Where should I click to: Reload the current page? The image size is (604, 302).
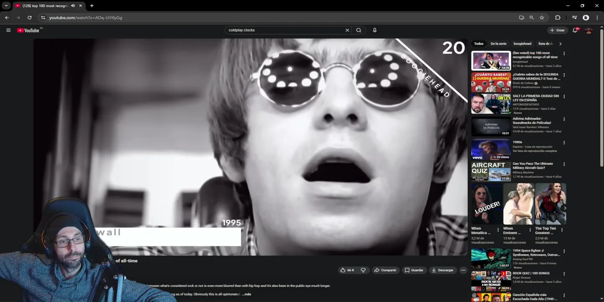tap(29, 18)
